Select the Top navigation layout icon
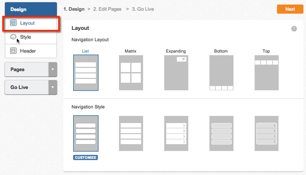Viewport: 306px width, 175px height. [267, 73]
